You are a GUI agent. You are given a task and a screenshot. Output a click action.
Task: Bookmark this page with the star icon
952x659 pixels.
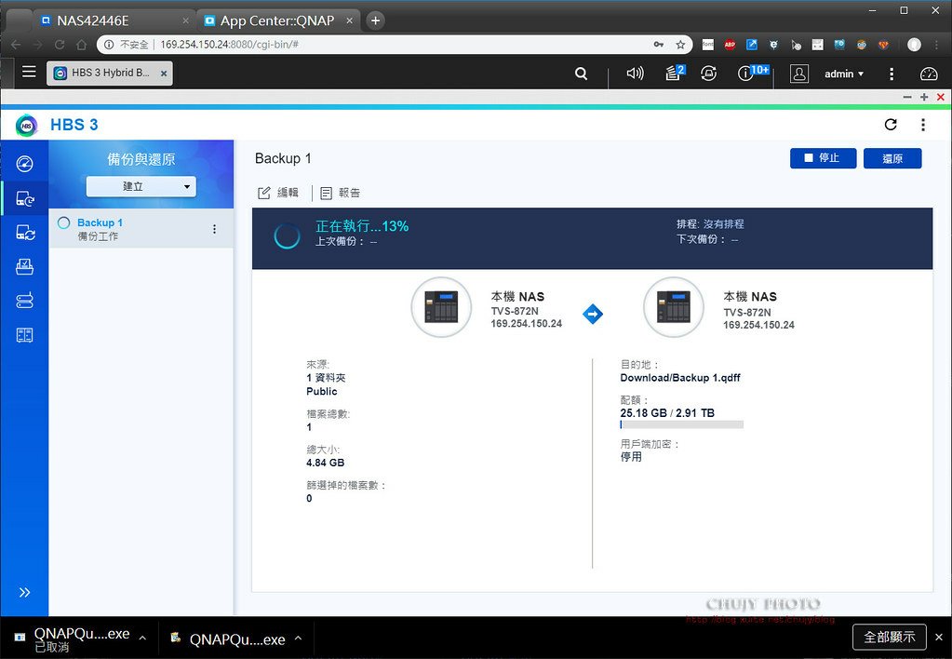(680, 45)
